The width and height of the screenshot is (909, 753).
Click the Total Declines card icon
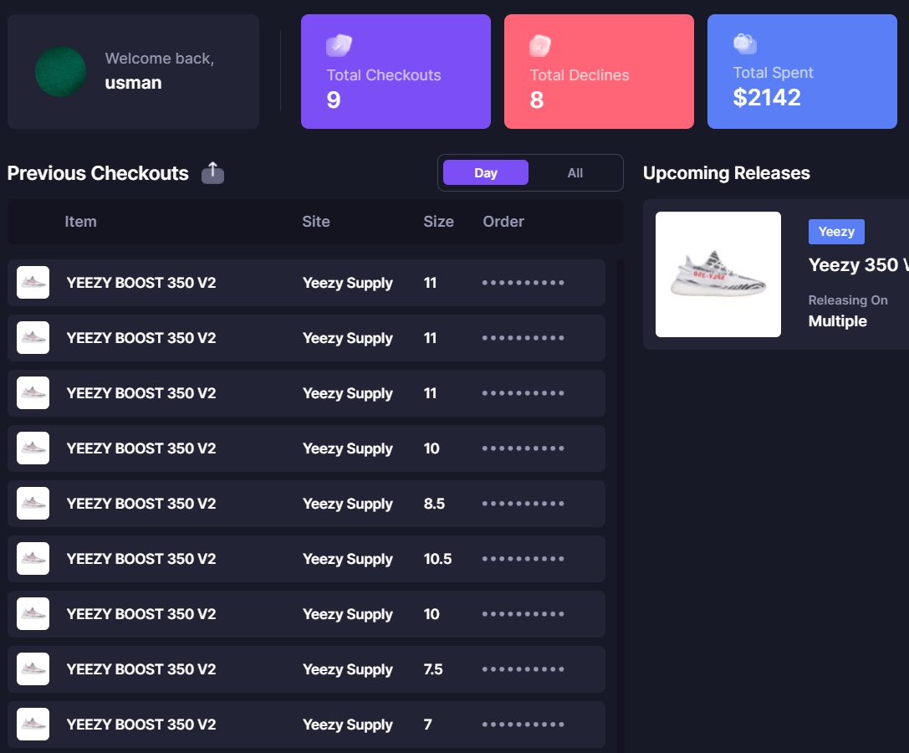click(540, 46)
